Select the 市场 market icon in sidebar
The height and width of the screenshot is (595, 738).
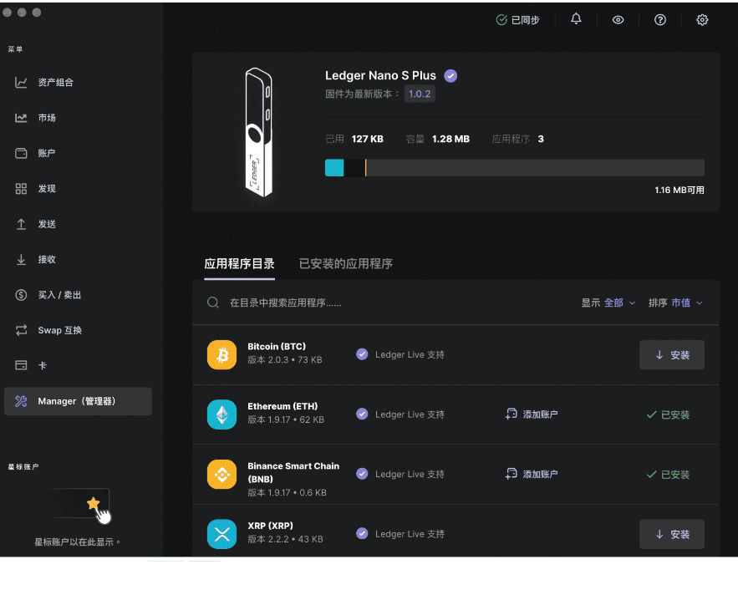click(22, 118)
